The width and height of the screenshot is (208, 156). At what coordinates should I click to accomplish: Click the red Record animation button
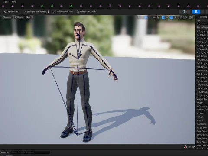[x=185, y=147]
